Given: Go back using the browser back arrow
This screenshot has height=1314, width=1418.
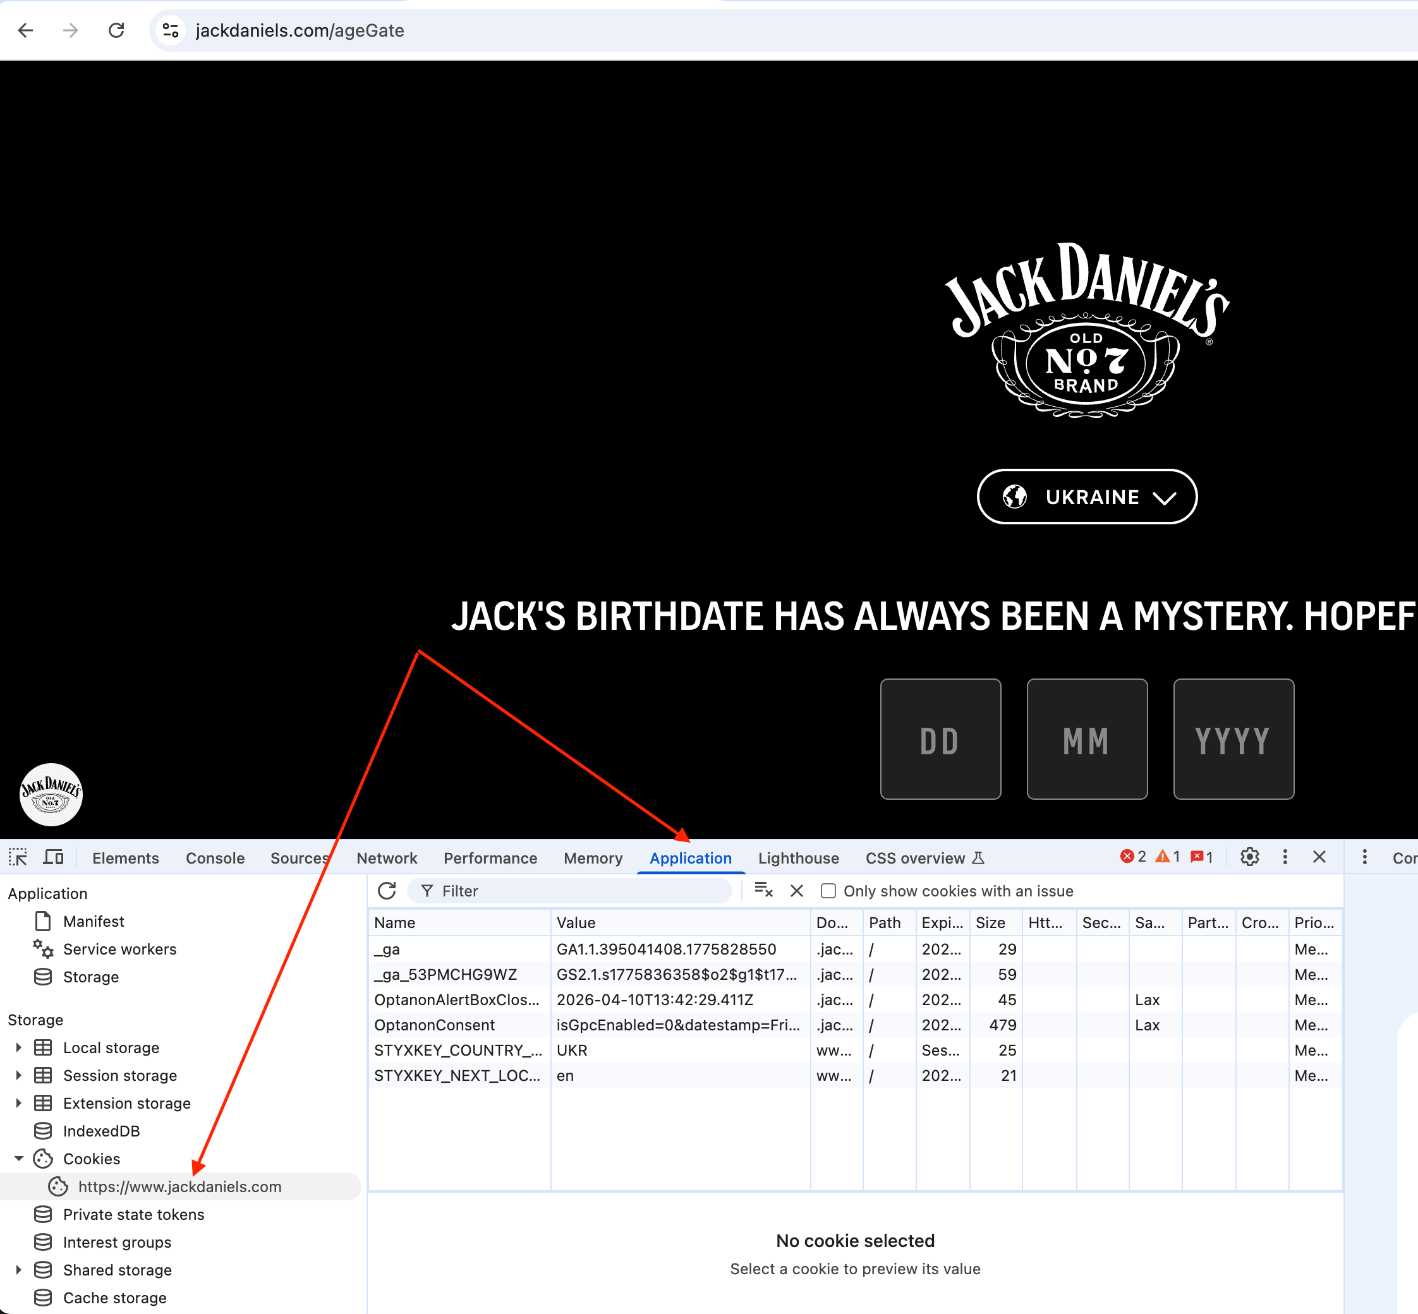Looking at the screenshot, I should click(26, 30).
